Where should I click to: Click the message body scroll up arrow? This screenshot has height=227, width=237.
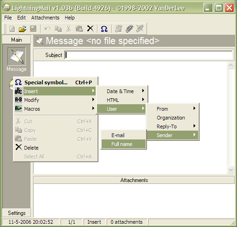click(x=231, y=65)
